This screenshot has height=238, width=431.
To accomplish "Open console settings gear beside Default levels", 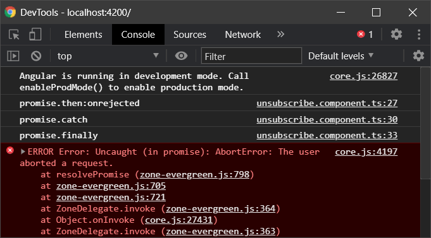I will 418,56.
